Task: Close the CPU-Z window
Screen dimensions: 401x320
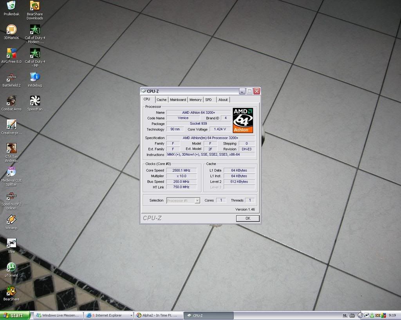Action: [x=257, y=91]
